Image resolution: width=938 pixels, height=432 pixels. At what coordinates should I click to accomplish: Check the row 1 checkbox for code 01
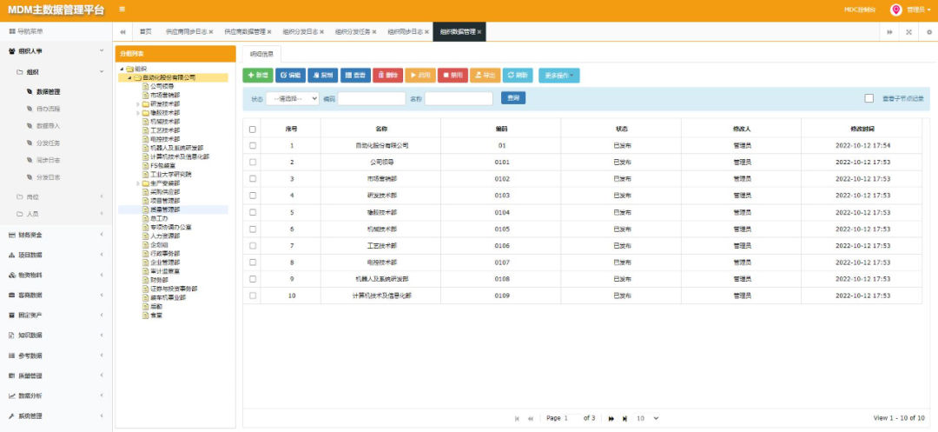[x=253, y=145]
